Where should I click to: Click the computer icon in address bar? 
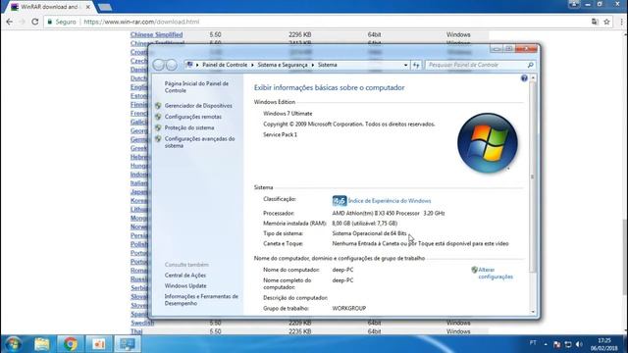[189, 65]
